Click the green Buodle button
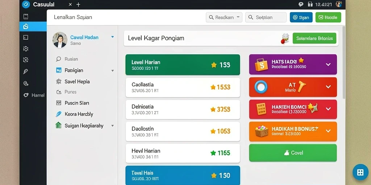The image size is (371, 185). (328, 17)
